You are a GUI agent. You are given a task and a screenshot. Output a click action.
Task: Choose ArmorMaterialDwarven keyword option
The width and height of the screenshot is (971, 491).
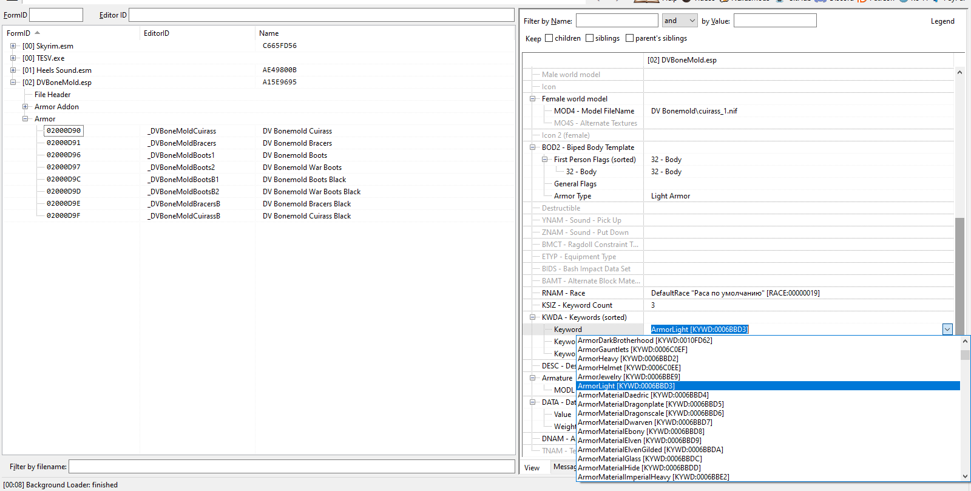pos(645,422)
